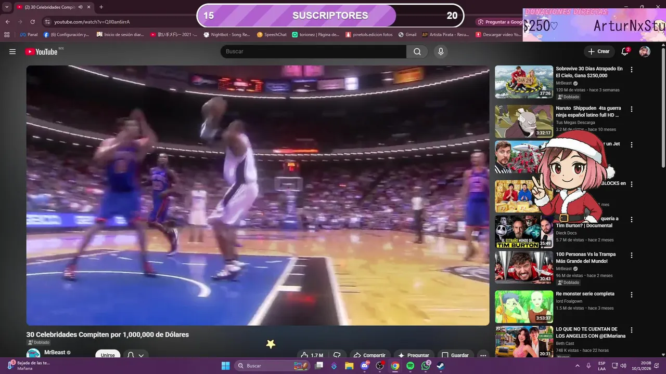The height and width of the screenshot is (374, 666).
Task: Click the MrBeast channel name
Action: pos(55,352)
